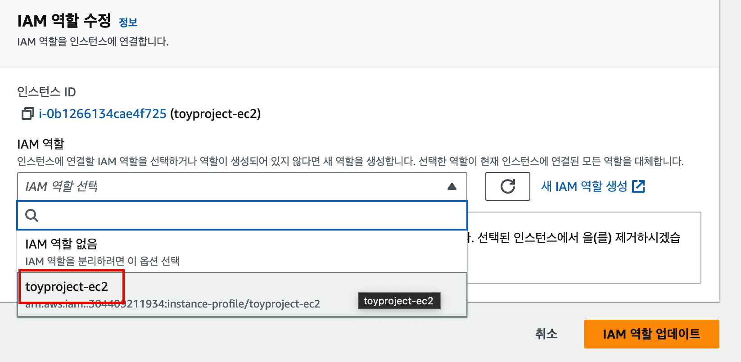Open the IAM 역할 선택 combo box

[242, 186]
